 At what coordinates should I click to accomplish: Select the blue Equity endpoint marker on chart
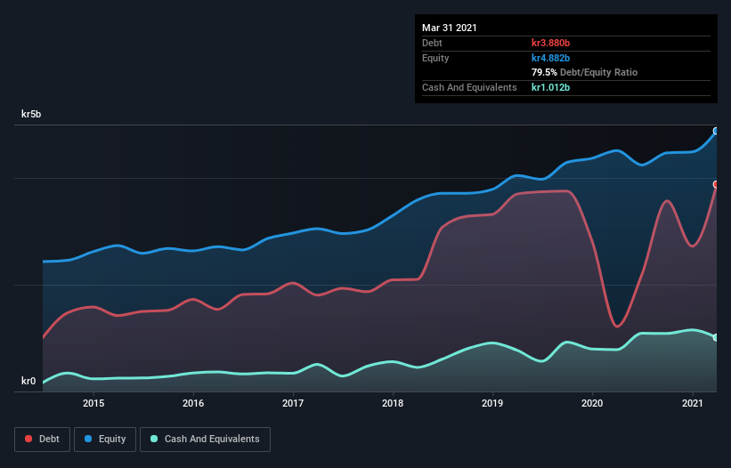tap(716, 132)
